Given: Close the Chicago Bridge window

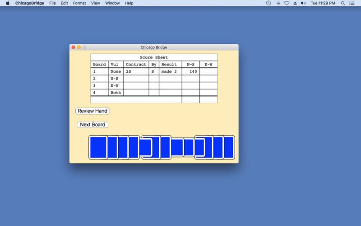Looking at the screenshot, I should pyautogui.click(x=73, y=47).
